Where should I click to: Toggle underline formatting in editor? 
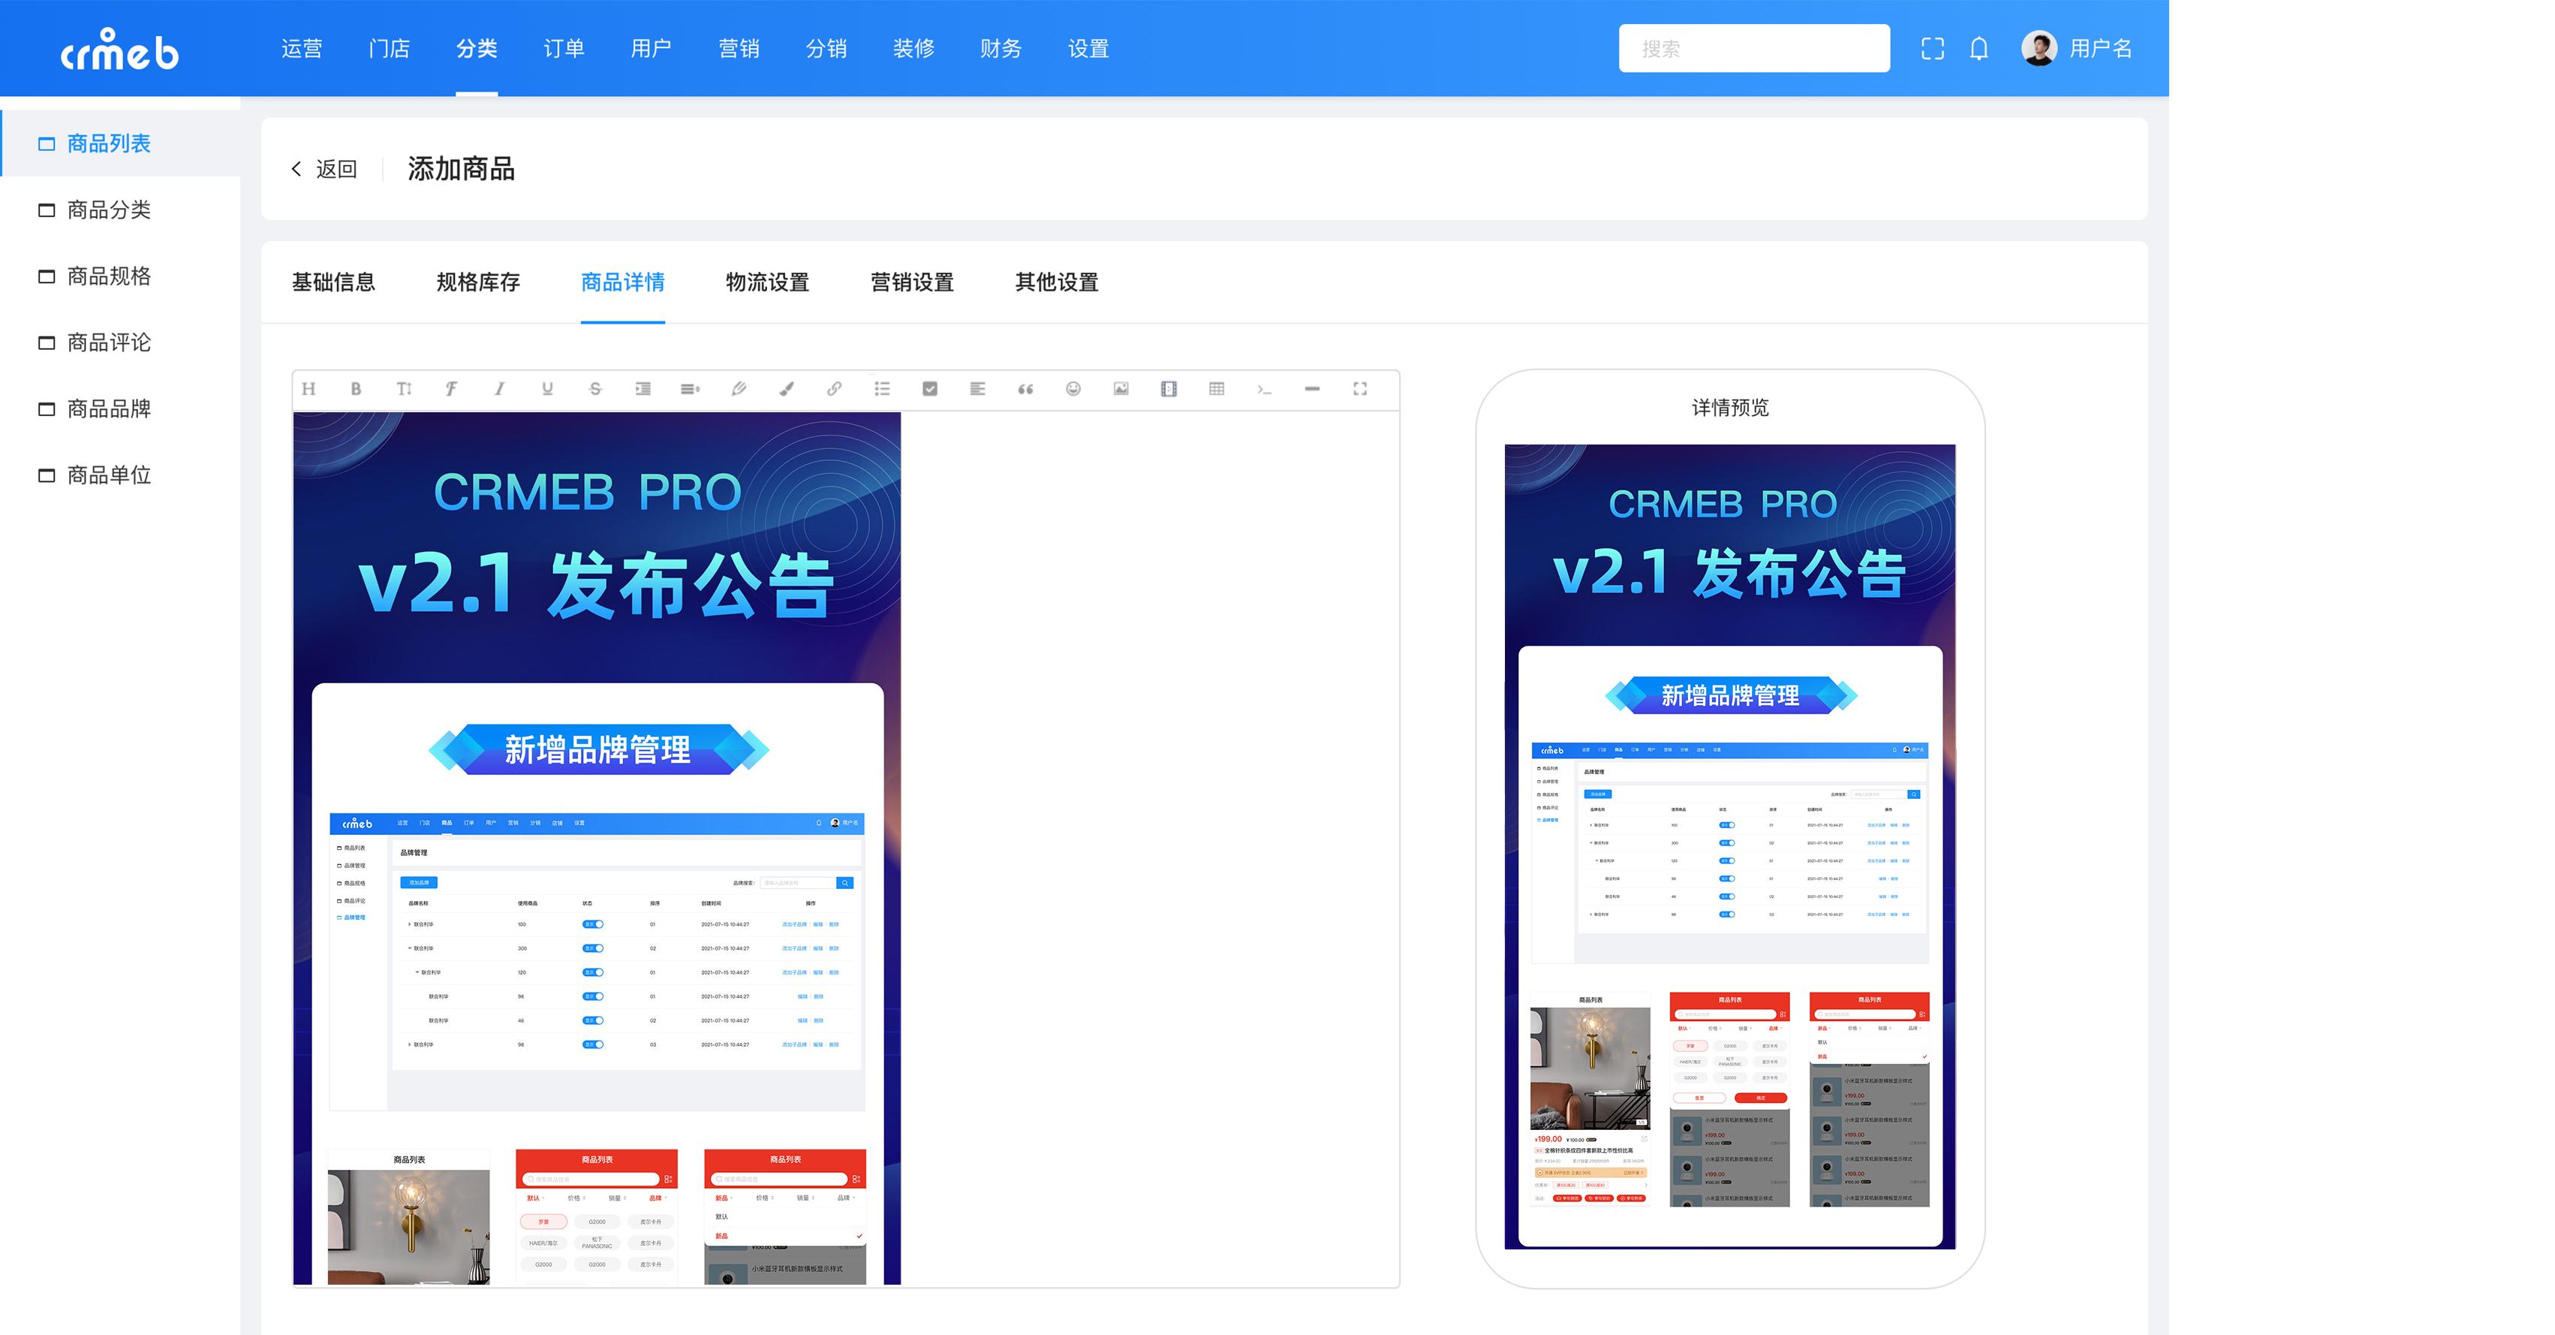pos(547,389)
